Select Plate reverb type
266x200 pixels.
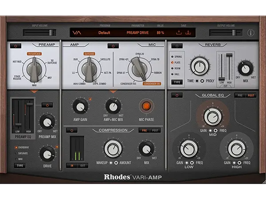coord(176,62)
